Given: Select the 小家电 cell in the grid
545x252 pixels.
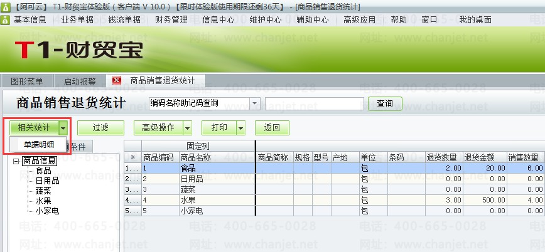Looking at the screenshot, I should pos(217,211).
